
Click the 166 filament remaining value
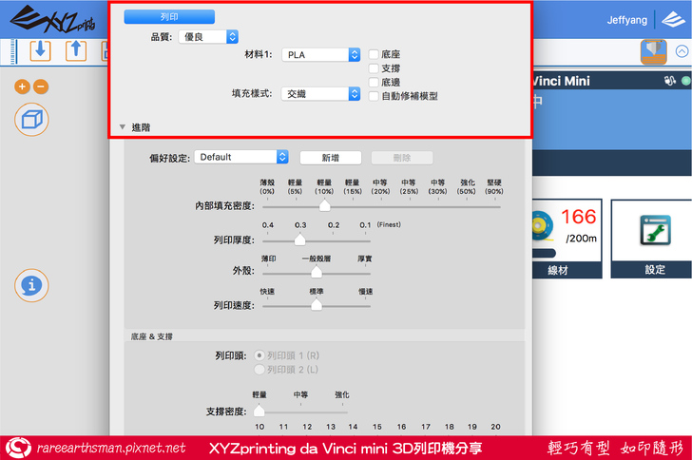(x=579, y=218)
